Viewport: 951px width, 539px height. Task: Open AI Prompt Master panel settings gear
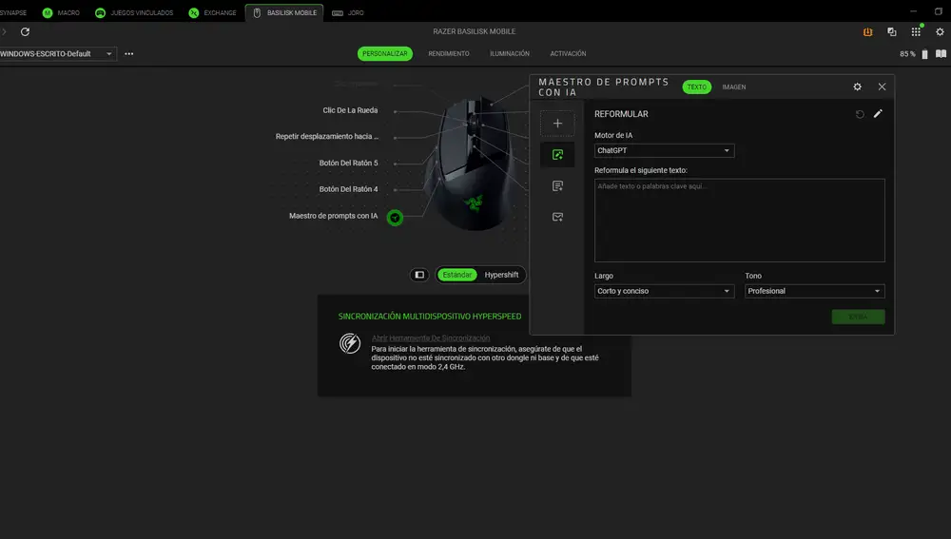(857, 87)
